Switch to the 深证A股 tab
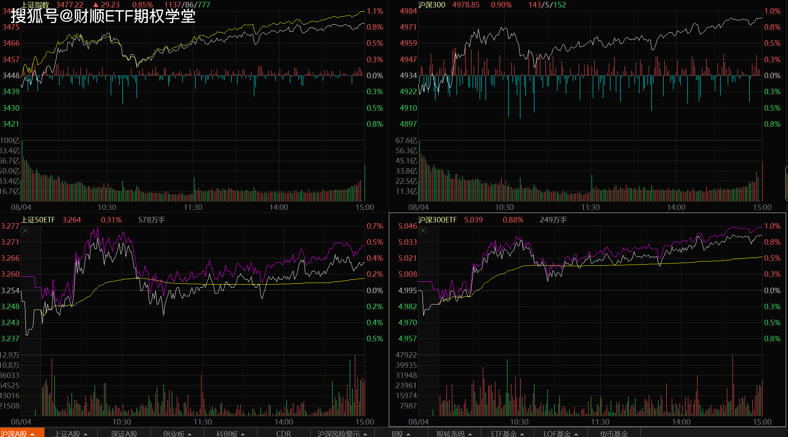 [x=124, y=433]
